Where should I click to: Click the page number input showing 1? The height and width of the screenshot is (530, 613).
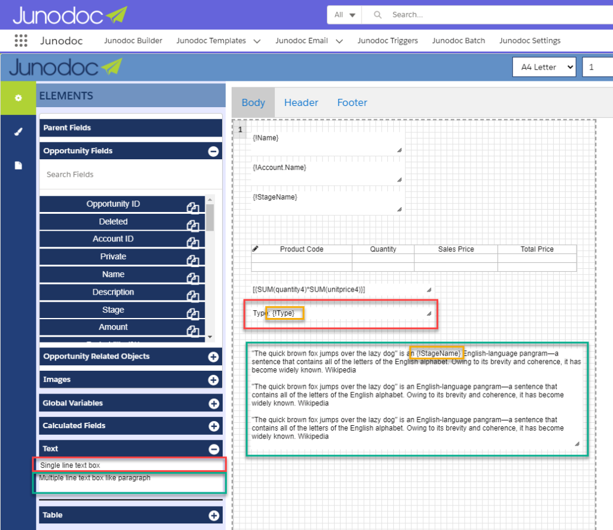597,67
